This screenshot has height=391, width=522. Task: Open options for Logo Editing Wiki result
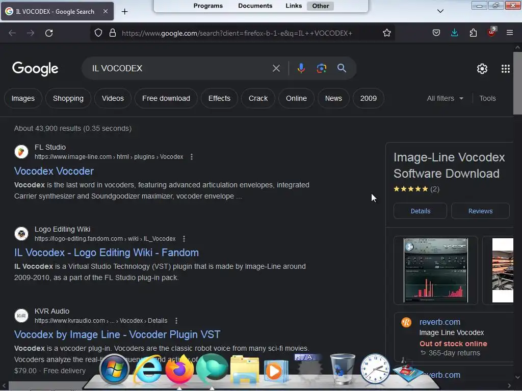point(184,239)
